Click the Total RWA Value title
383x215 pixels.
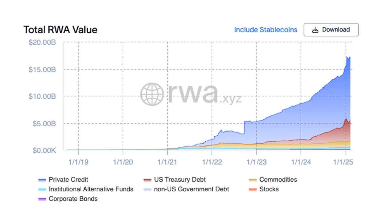coord(61,30)
